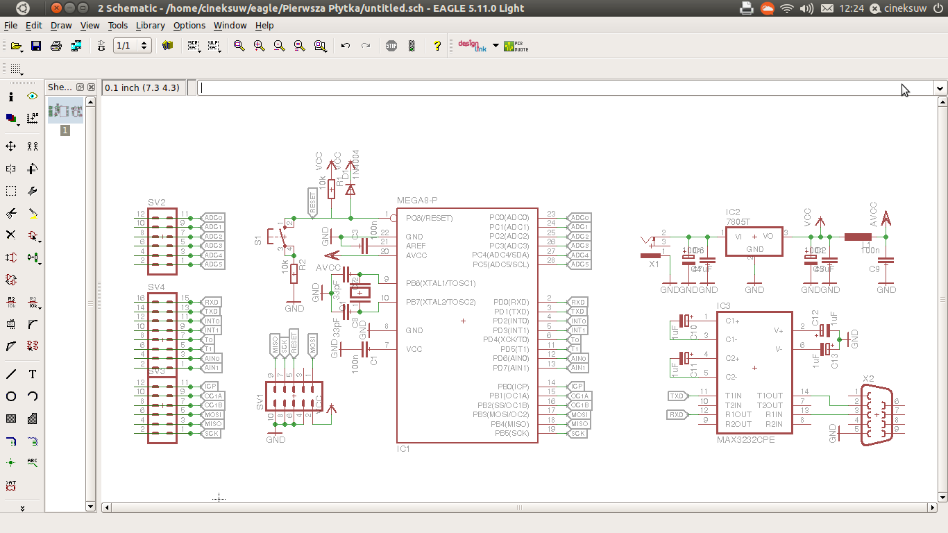
Task: Select the Add part gate tool
Action: point(33,235)
